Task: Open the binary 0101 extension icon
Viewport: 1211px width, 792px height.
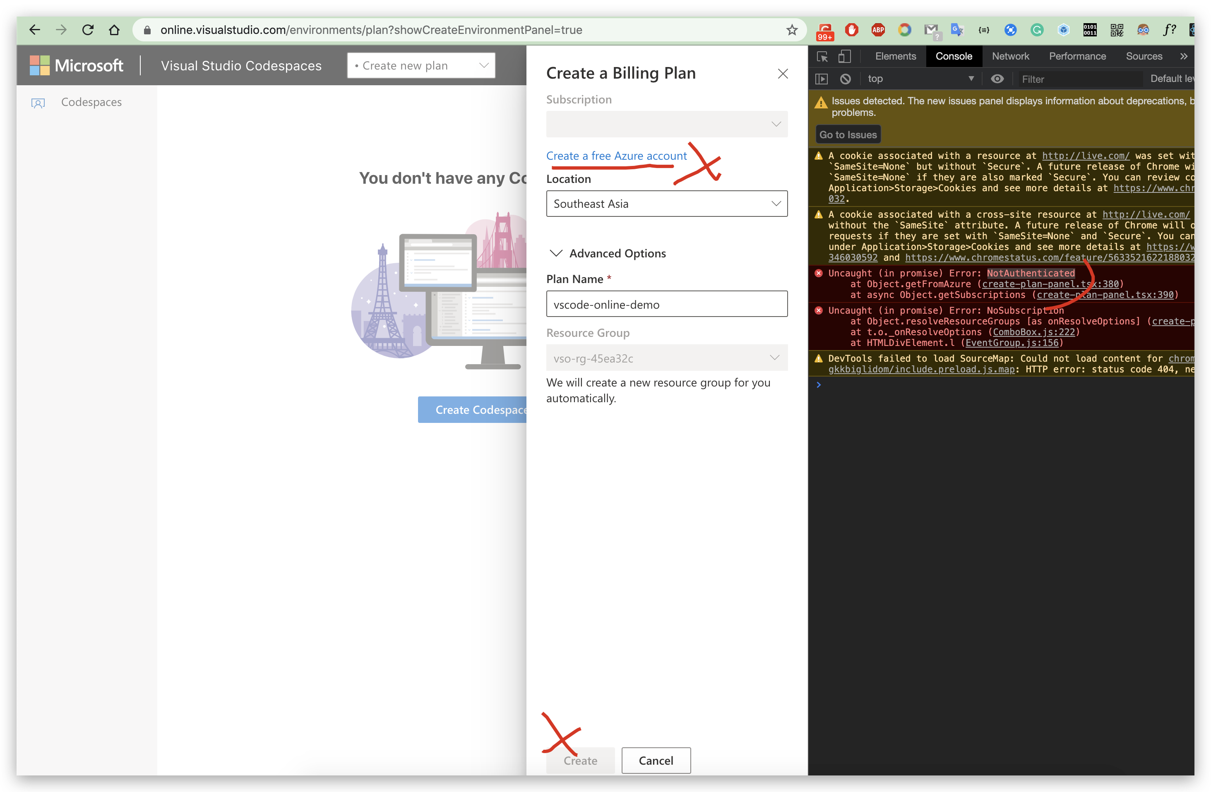Action: pyautogui.click(x=1089, y=30)
